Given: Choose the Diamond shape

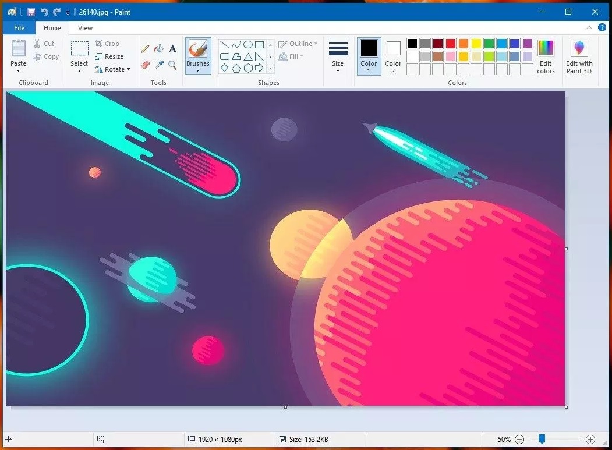Looking at the screenshot, I should 224,68.
